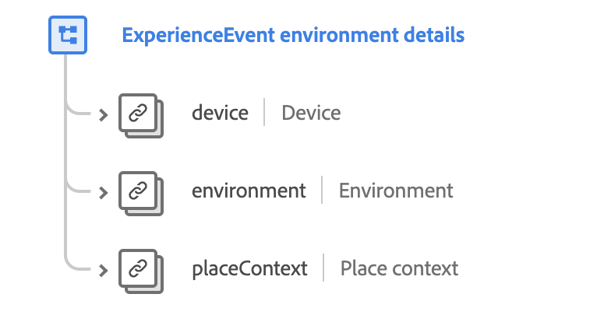The width and height of the screenshot is (597, 322).
Task: Click the placeContext field's link icon
Action: tap(138, 269)
